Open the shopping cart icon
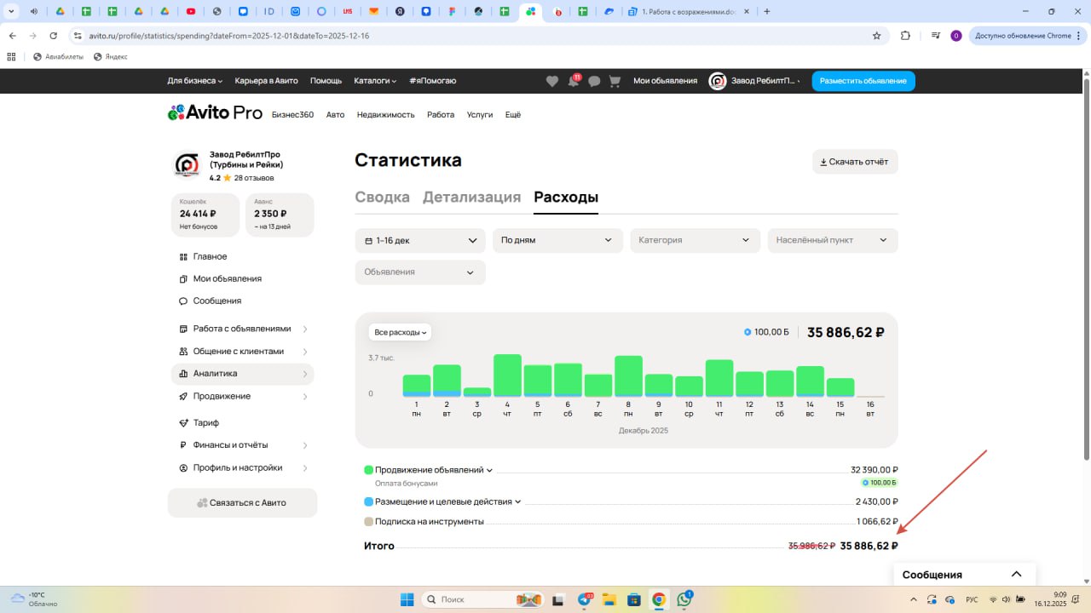This screenshot has height=613, width=1091. tap(615, 81)
